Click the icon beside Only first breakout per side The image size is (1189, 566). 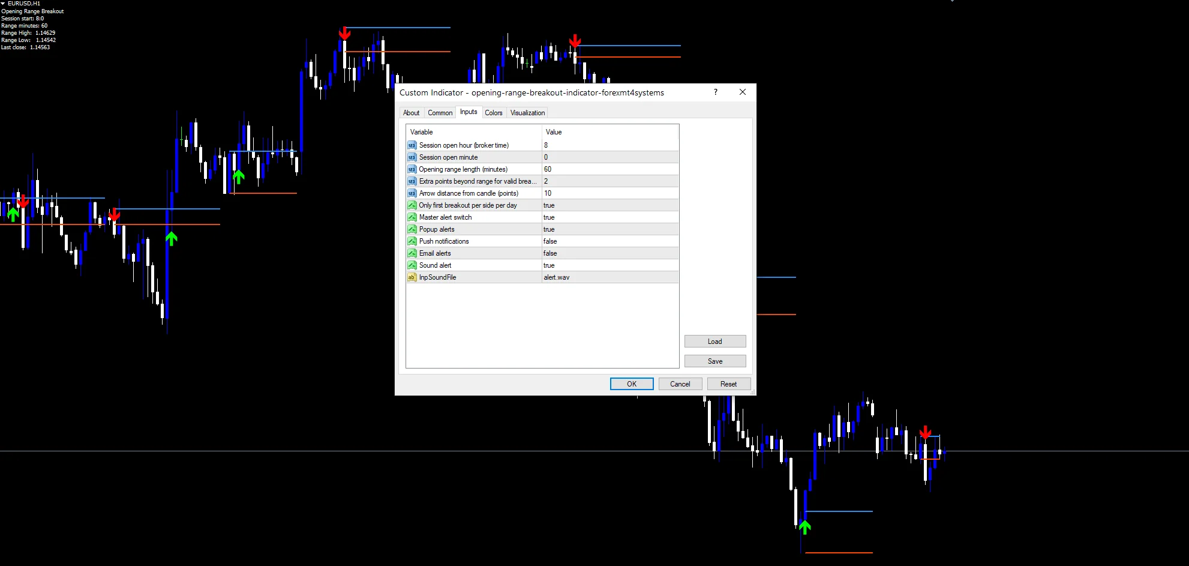[x=412, y=205]
